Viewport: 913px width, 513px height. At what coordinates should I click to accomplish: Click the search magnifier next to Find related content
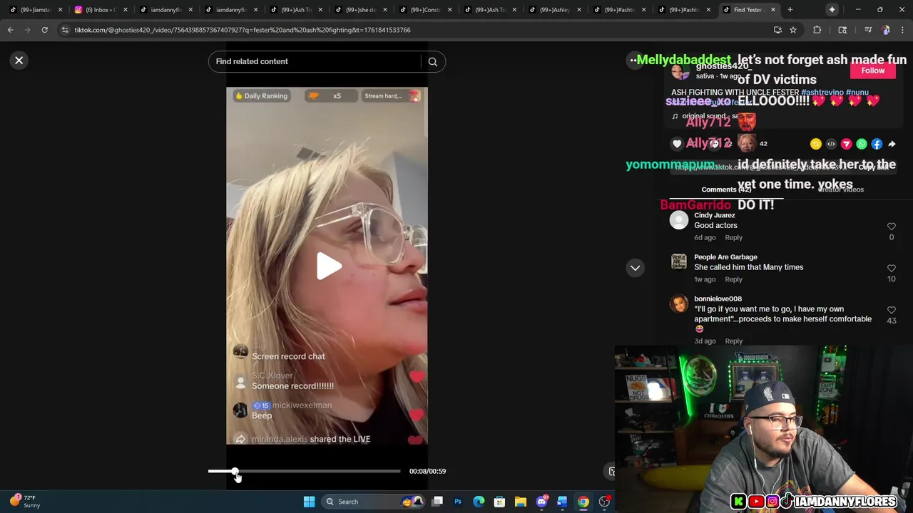tap(432, 62)
